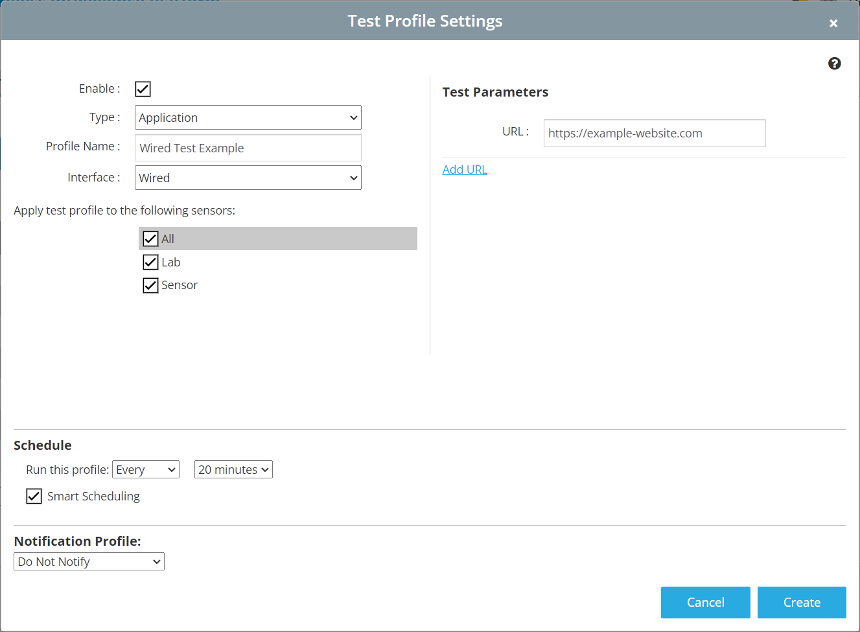Image resolution: width=860 pixels, height=632 pixels.
Task: Close the Test Profile Settings dialog
Action: tap(833, 23)
